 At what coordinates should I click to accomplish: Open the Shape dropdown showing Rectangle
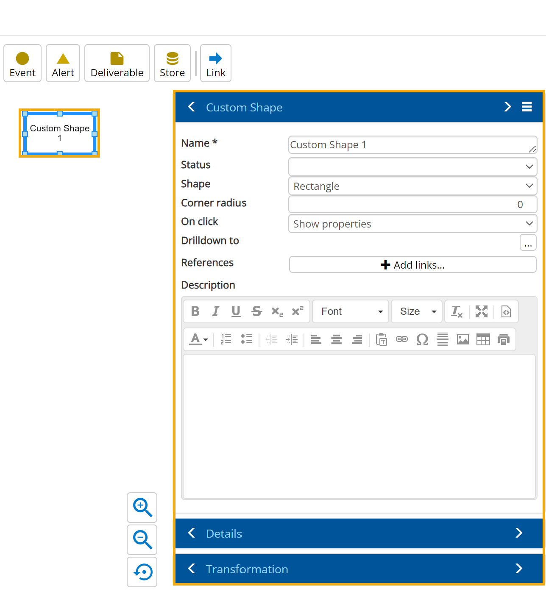(412, 186)
